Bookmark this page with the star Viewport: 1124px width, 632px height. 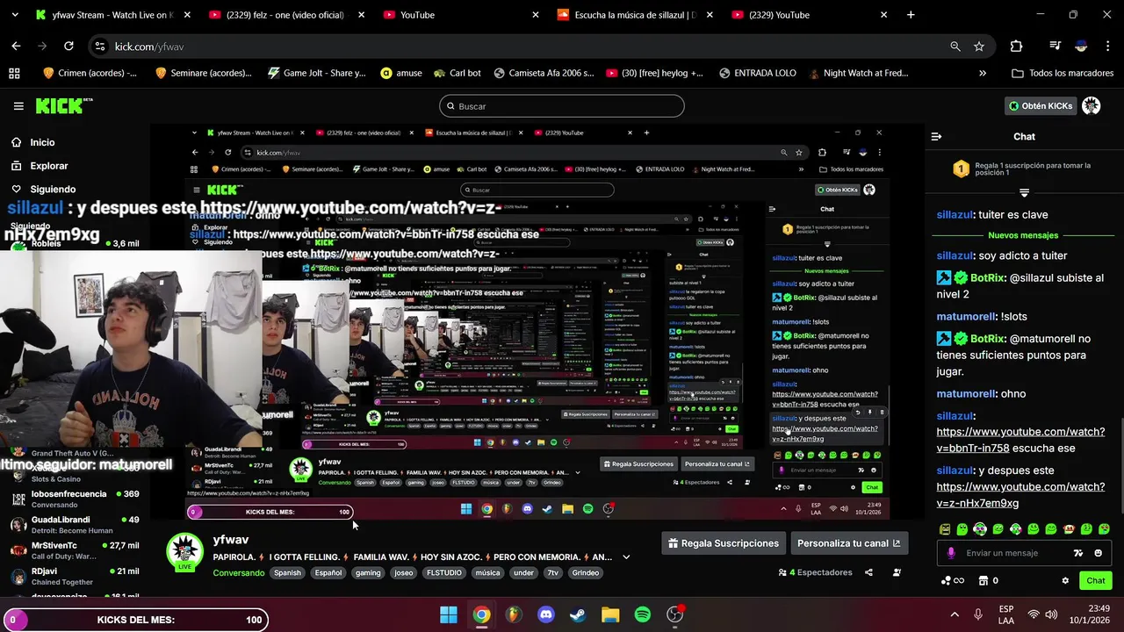pos(979,47)
